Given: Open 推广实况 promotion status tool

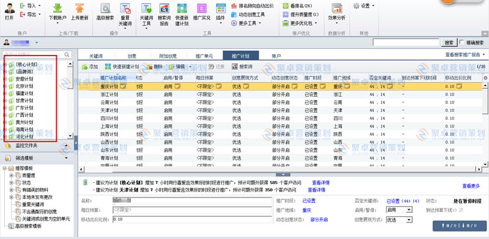Looking at the screenshot, I should (202, 12).
